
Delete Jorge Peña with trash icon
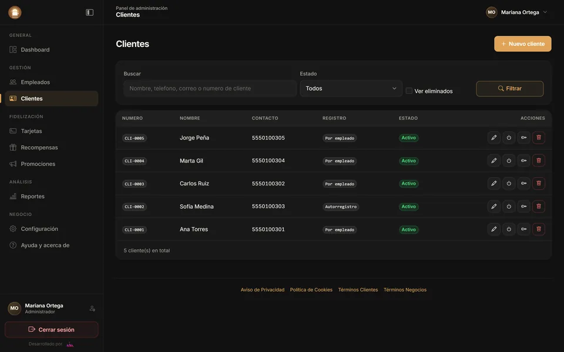coord(539,137)
